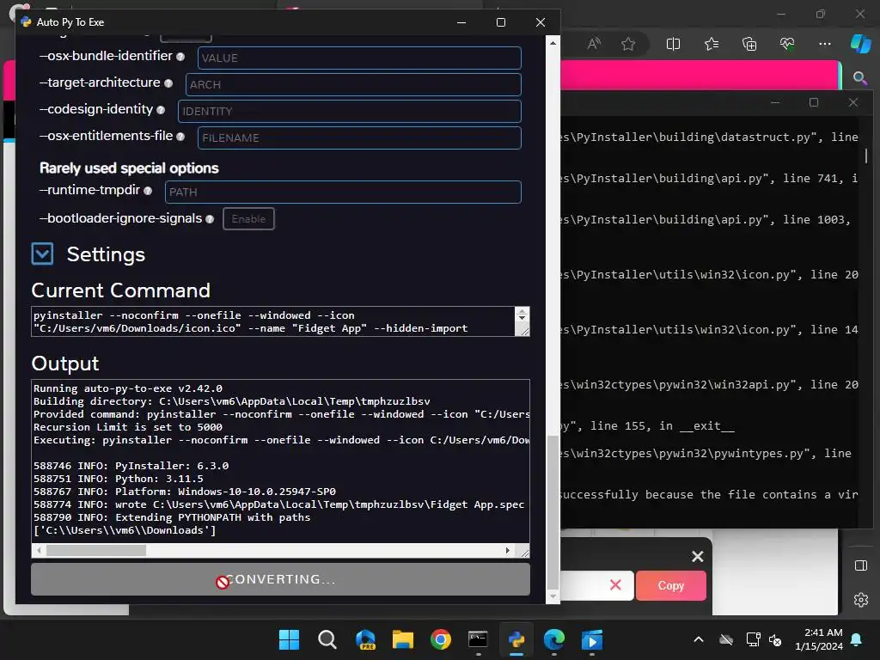
Task: Close the browser popup with white X
Action: [698, 556]
